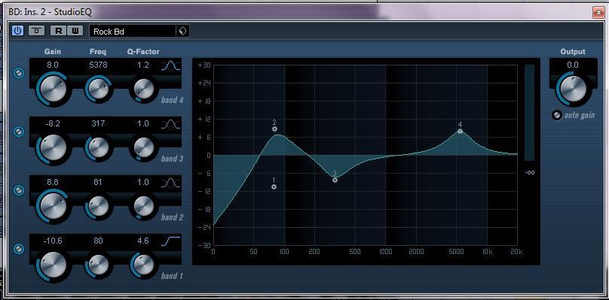Click the band 2 frequency value 81

point(98,182)
